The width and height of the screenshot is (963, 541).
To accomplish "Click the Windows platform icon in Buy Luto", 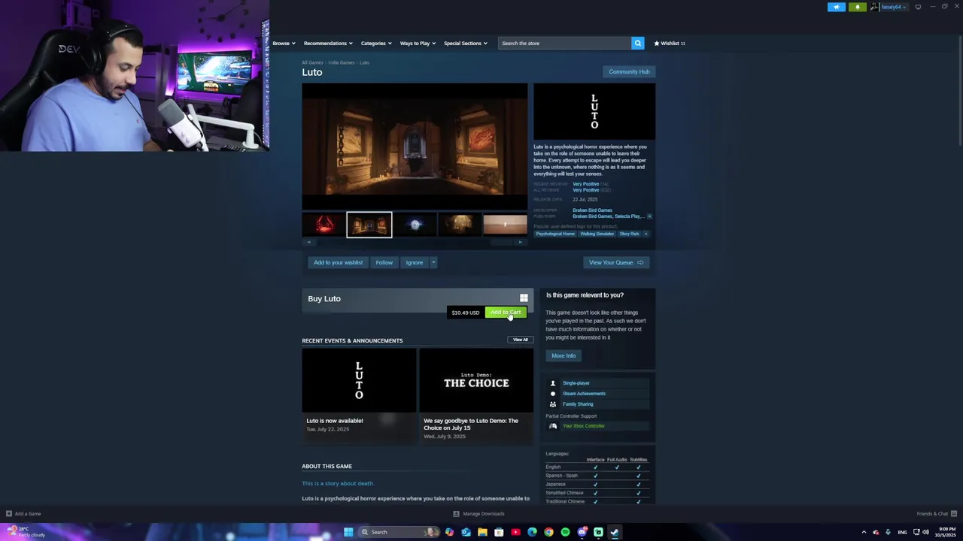I will coord(524,298).
